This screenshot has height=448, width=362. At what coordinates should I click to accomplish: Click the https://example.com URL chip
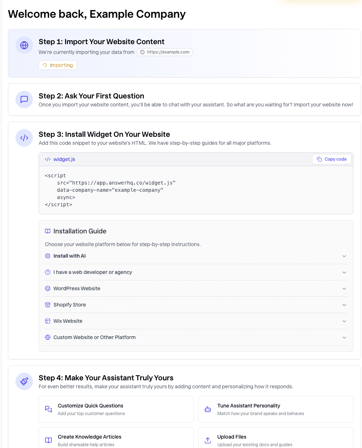pos(165,52)
